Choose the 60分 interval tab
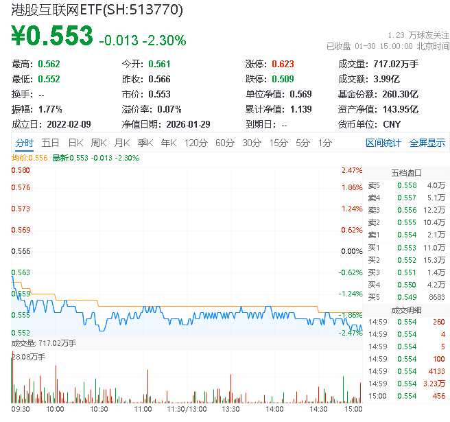 pyautogui.click(x=225, y=143)
